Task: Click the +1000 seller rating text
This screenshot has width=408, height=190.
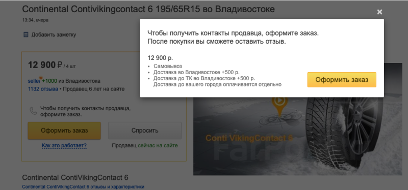Action: (49, 81)
